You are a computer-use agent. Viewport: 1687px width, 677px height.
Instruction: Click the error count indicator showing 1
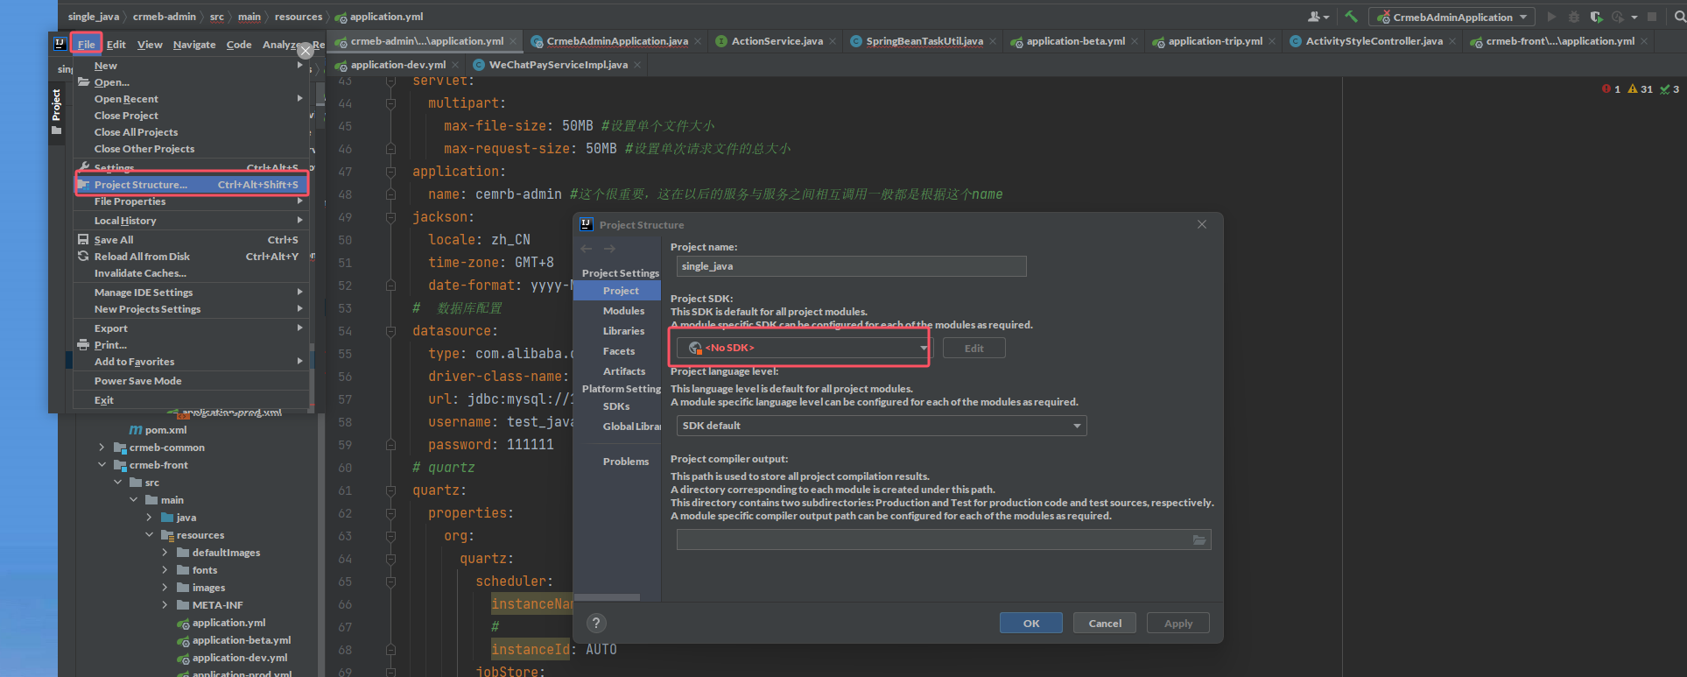click(1611, 89)
